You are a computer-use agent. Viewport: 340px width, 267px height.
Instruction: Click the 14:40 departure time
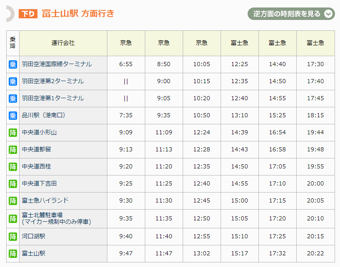pos(277,64)
